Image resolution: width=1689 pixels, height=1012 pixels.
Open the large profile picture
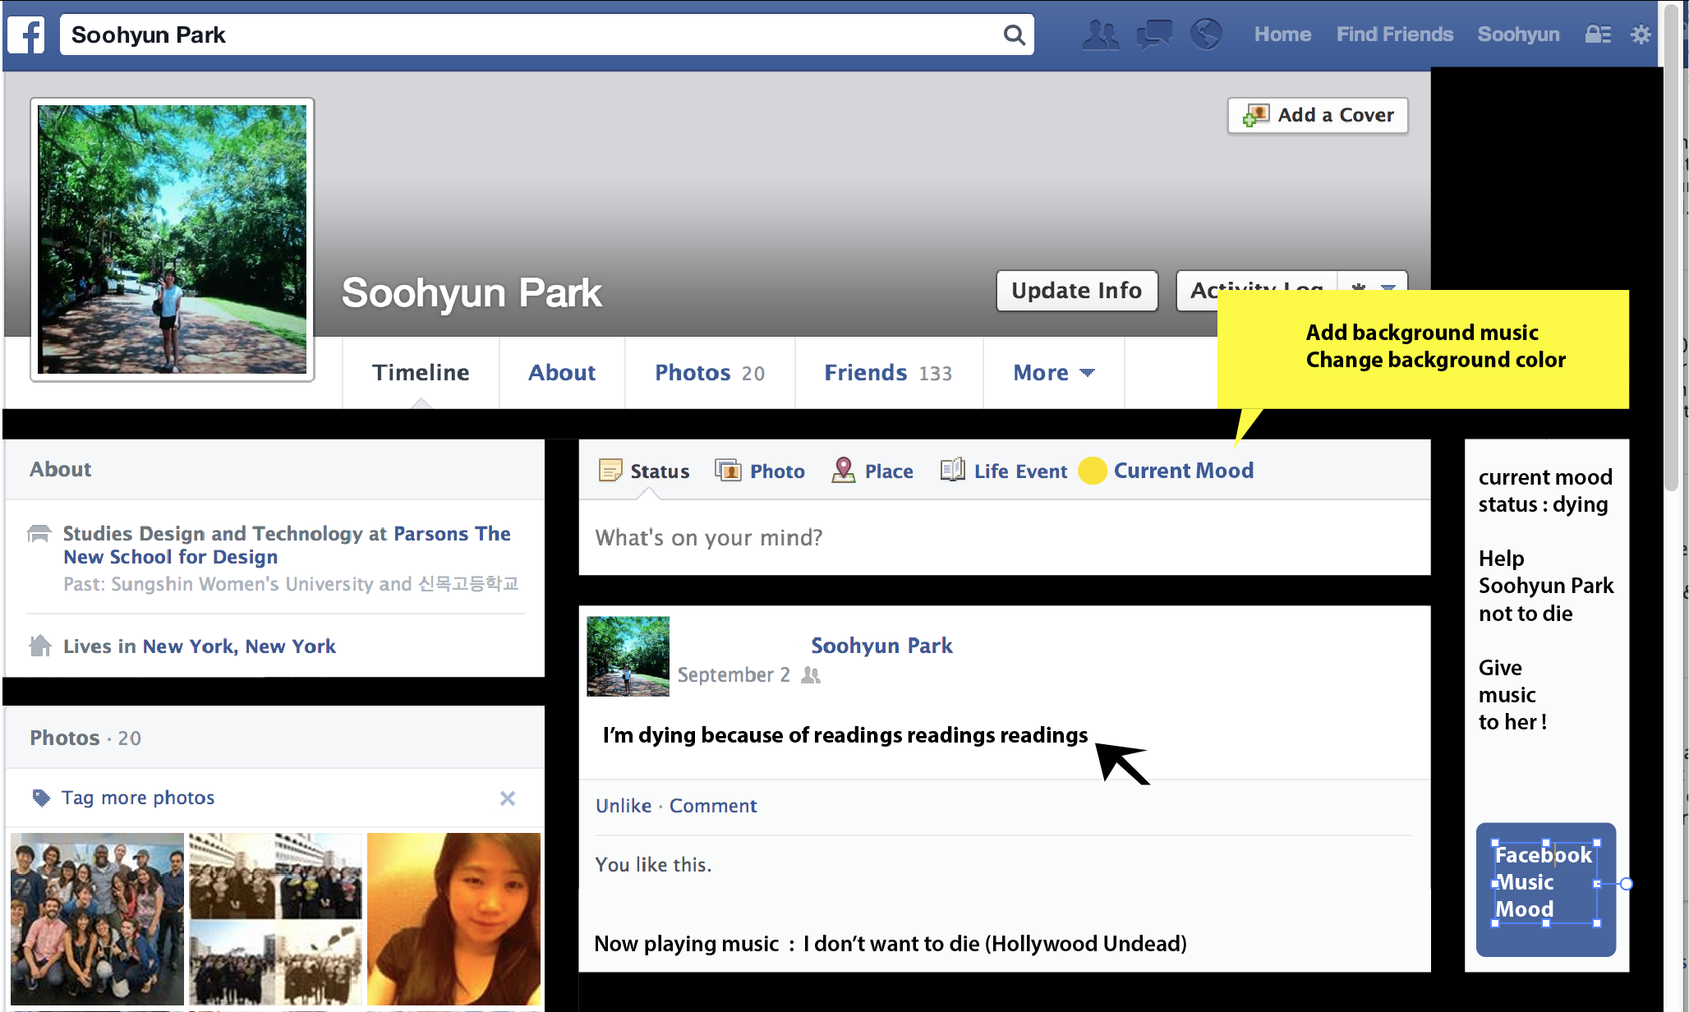173,239
